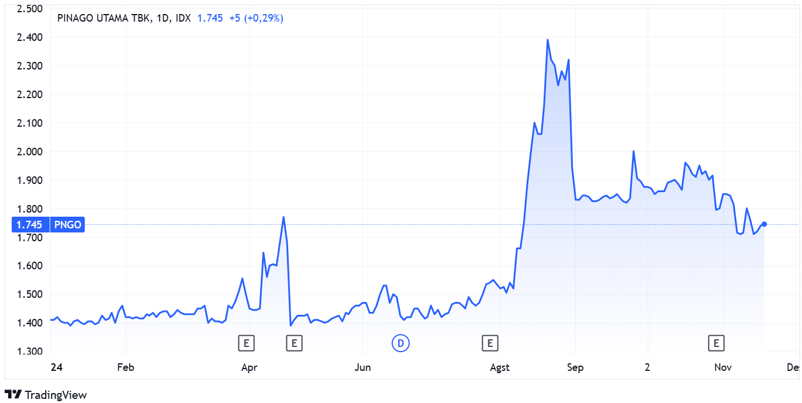Click the Nov label on time axis

click(x=723, y=367)
